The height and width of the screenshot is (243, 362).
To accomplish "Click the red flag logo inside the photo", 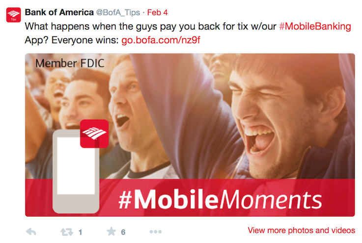I will (94, 133).
